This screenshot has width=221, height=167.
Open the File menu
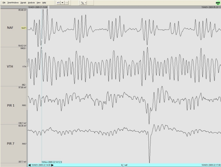pyautogui.click(x=4, y=3)
